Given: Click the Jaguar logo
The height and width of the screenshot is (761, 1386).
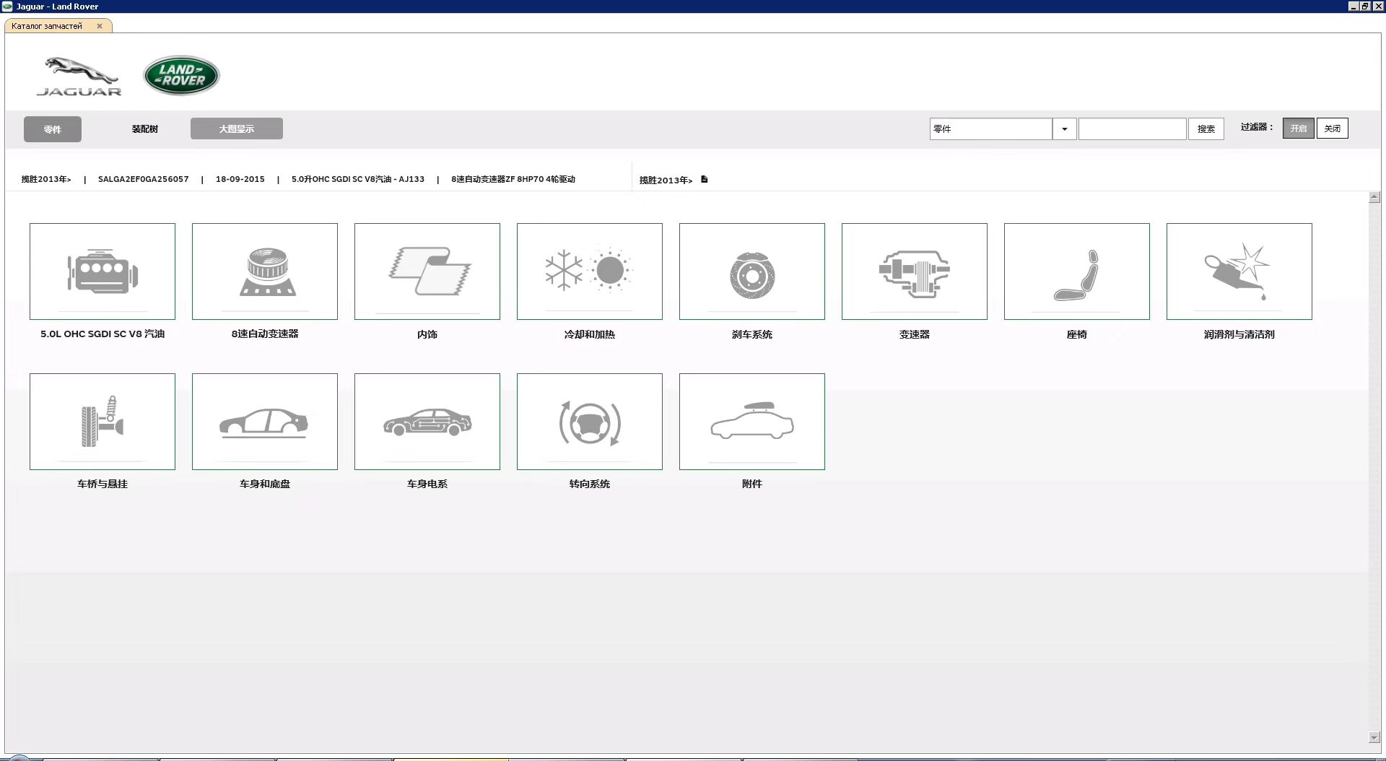Looking at the screenshot, I should (79, 77).
